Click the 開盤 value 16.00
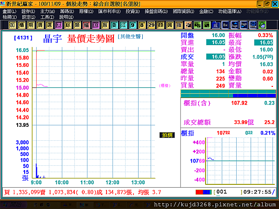Viewport: 279px width, 209px height. (x=218, y=35)
